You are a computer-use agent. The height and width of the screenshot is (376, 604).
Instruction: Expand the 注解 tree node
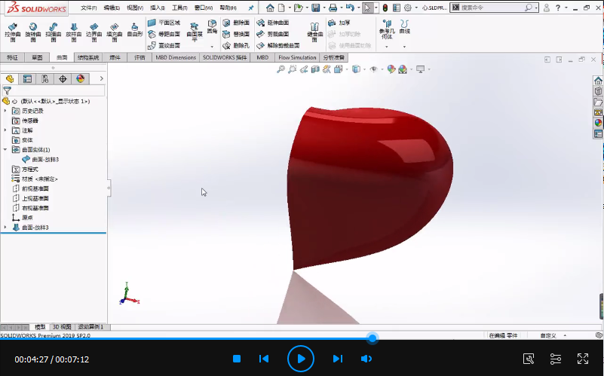5,130
